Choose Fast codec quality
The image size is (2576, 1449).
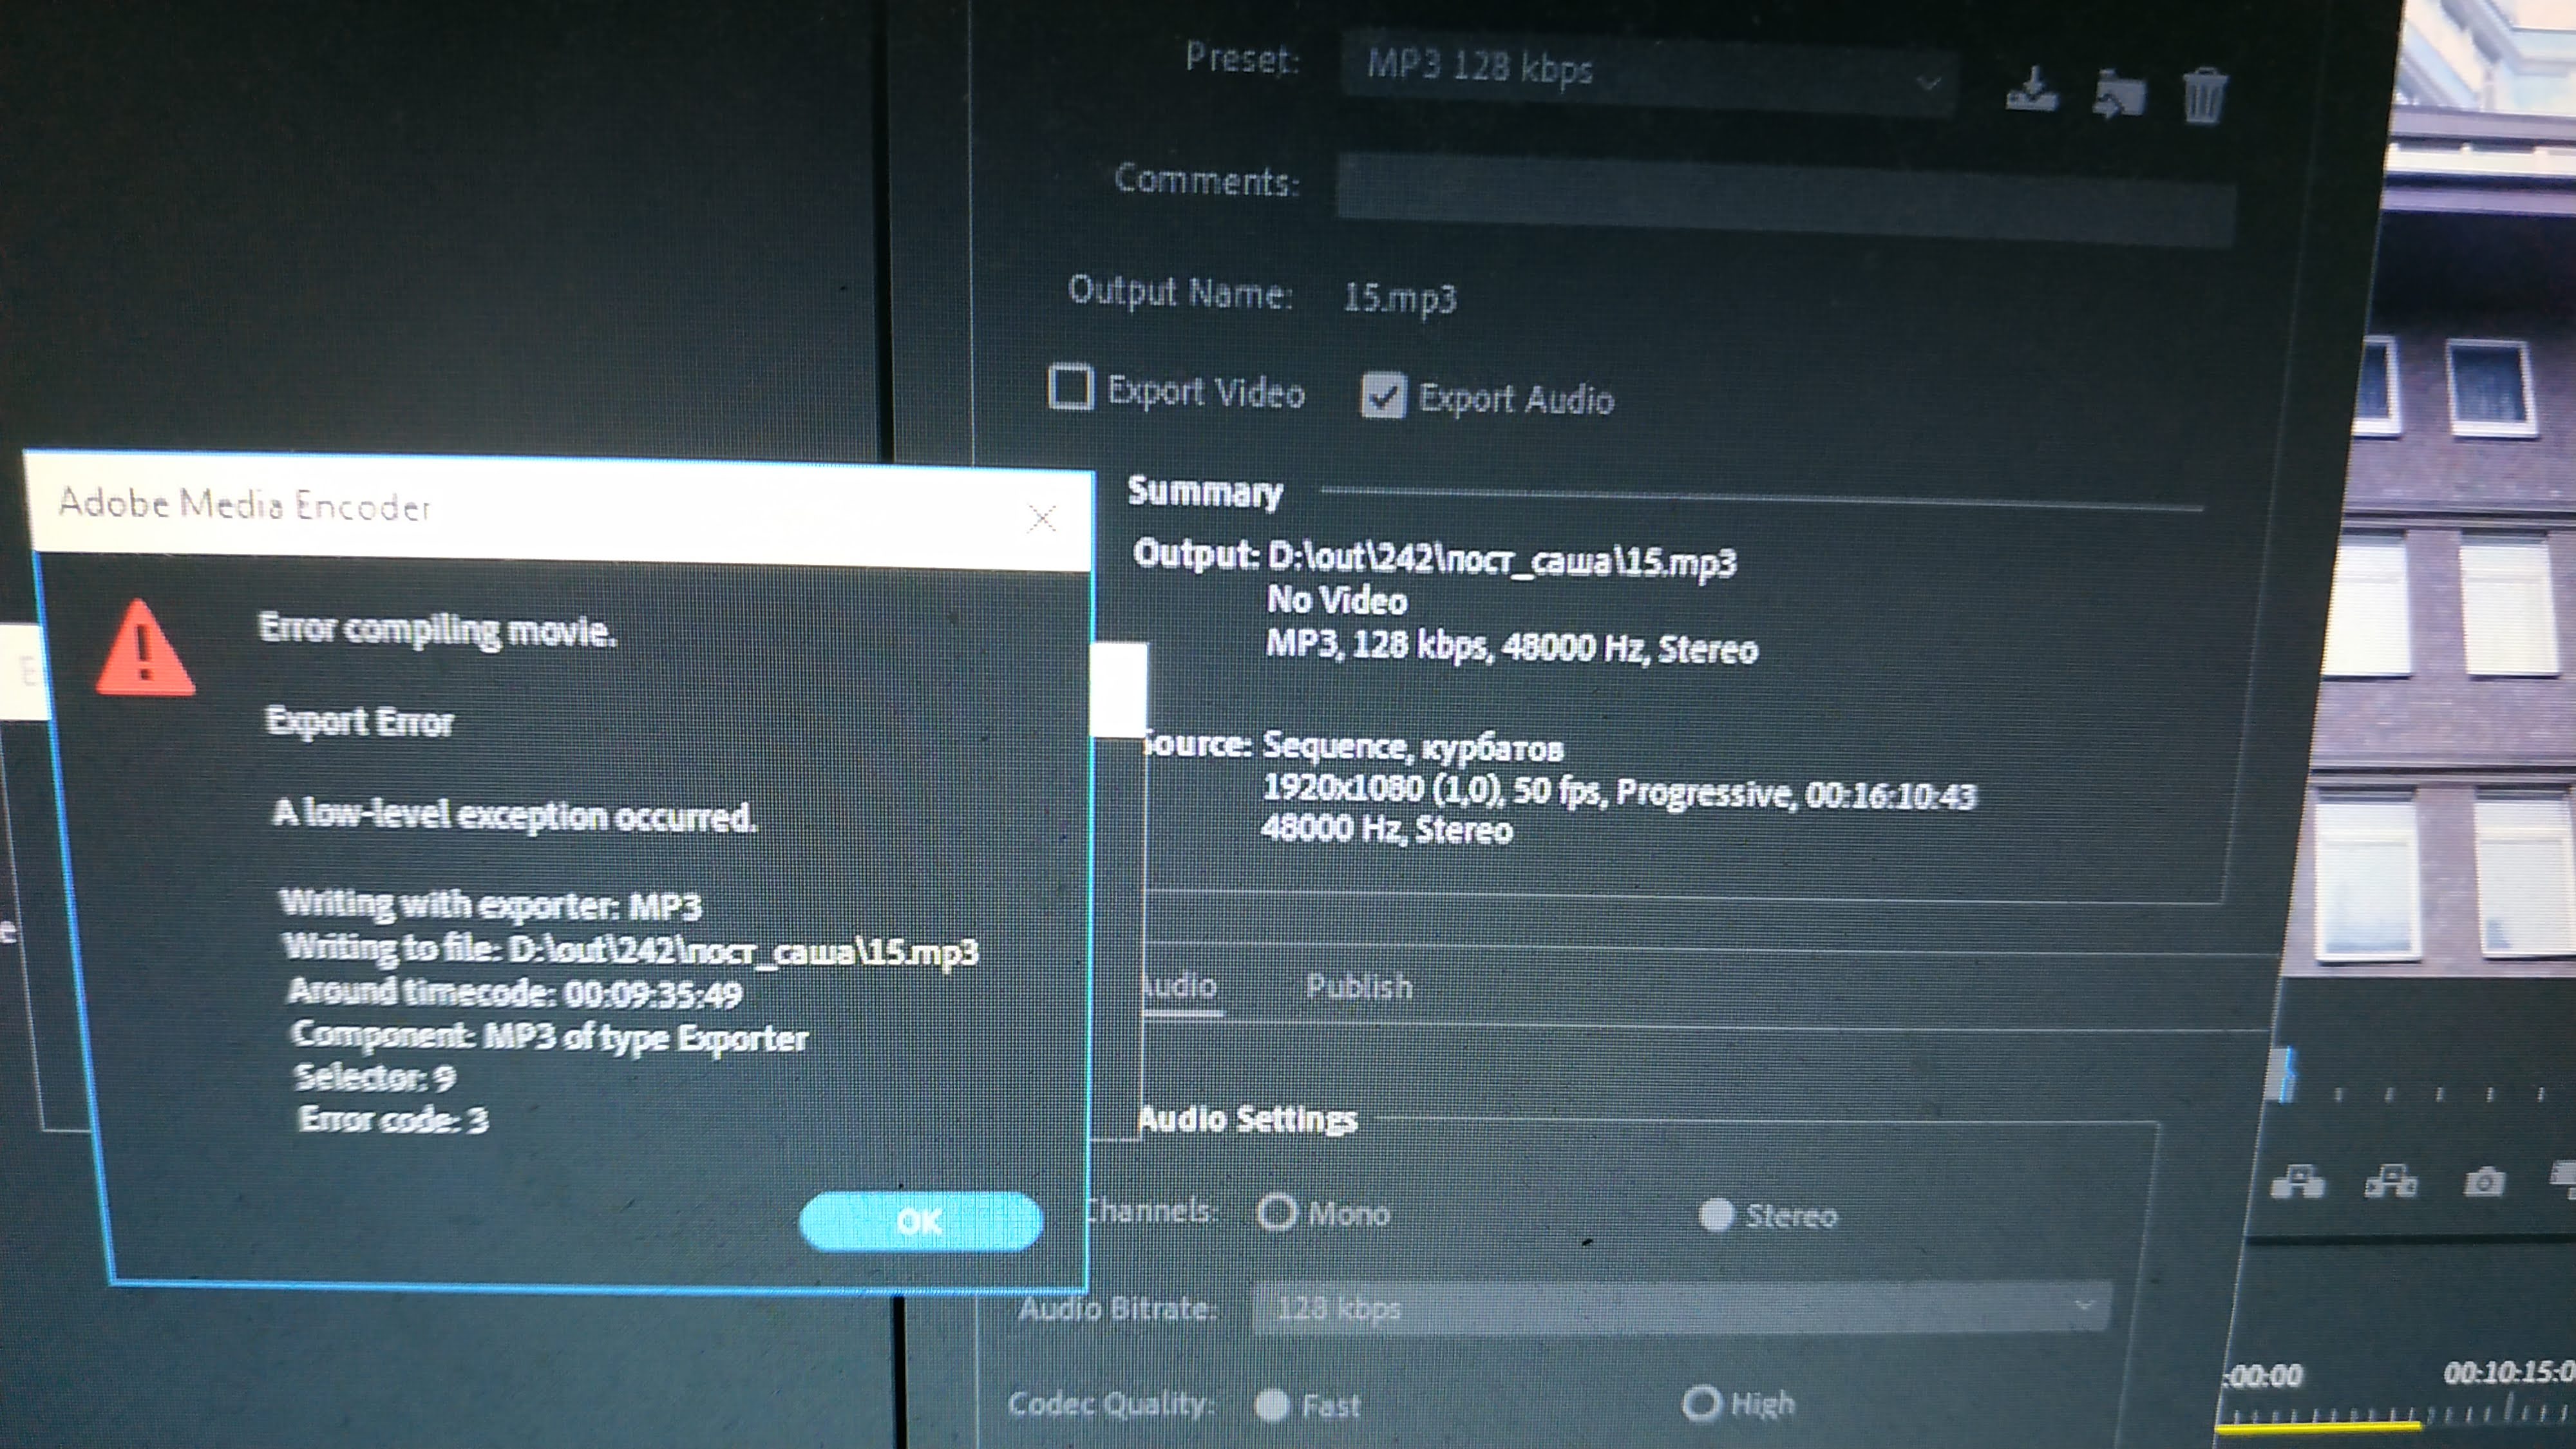[x=1272, y=1405]
